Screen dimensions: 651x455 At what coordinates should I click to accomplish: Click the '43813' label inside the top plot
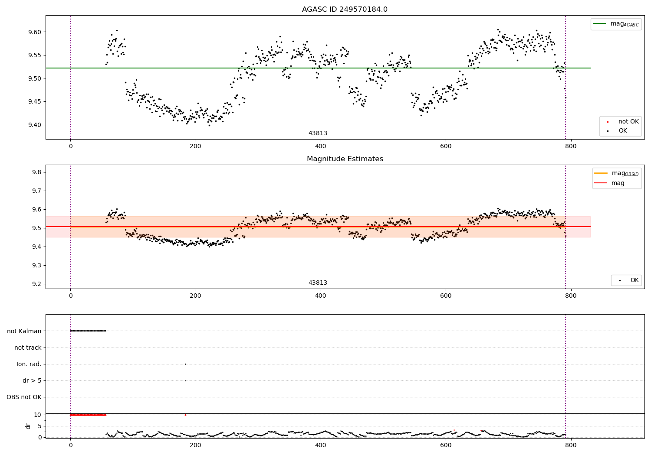318,133
